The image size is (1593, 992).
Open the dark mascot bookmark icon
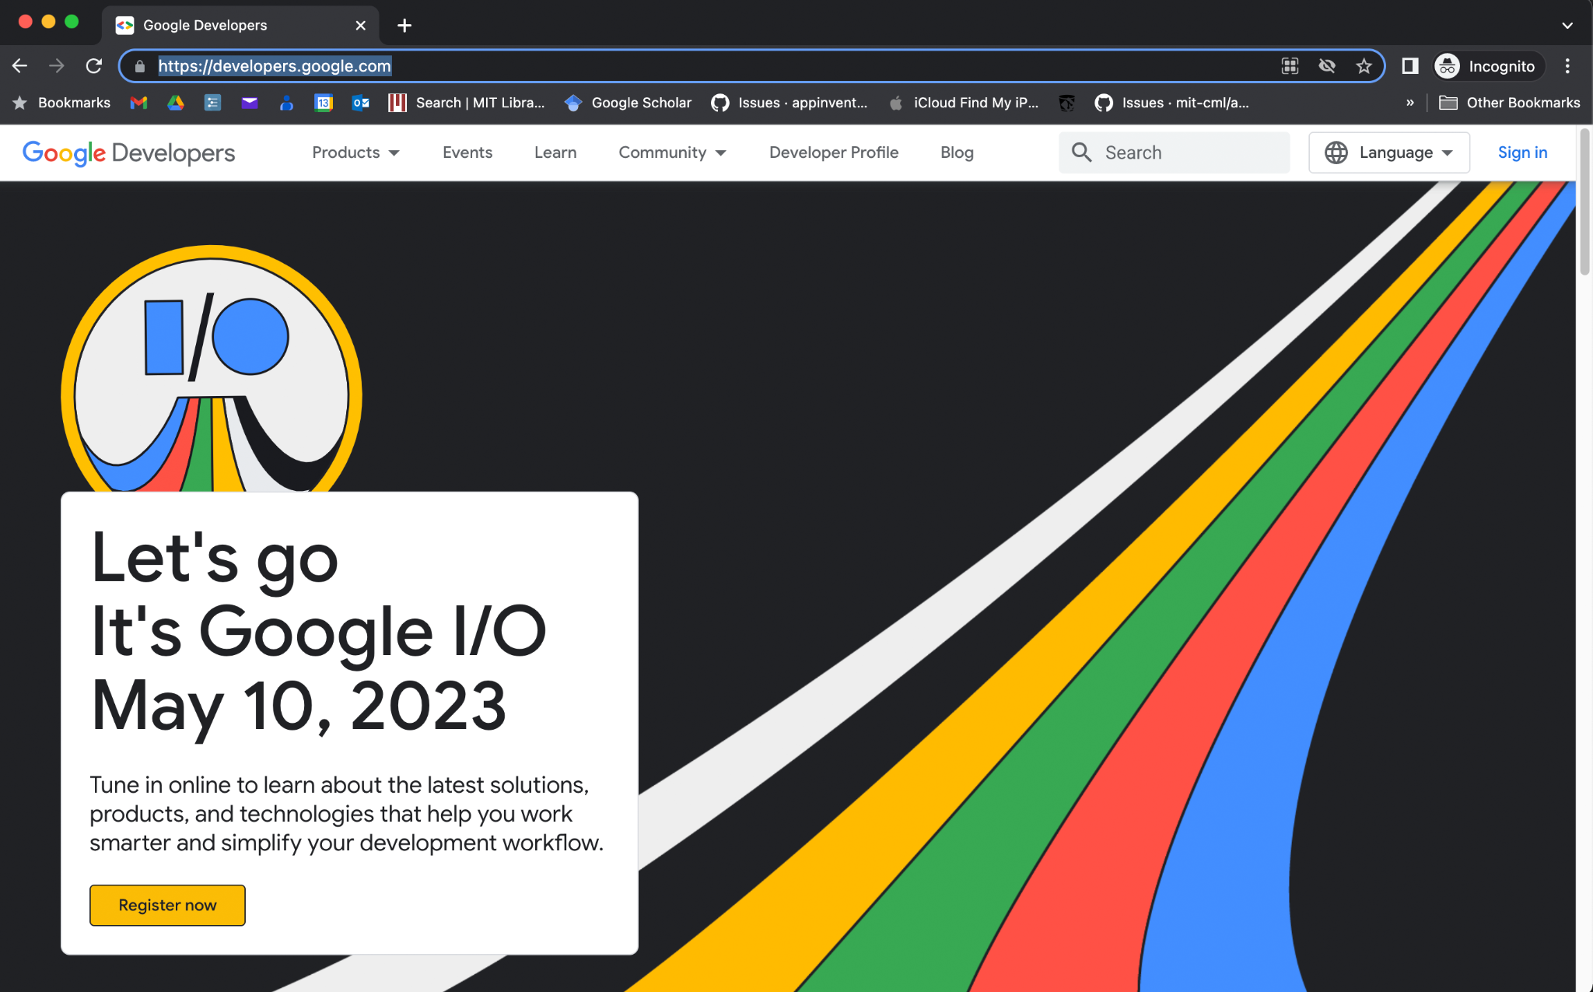1067,103
